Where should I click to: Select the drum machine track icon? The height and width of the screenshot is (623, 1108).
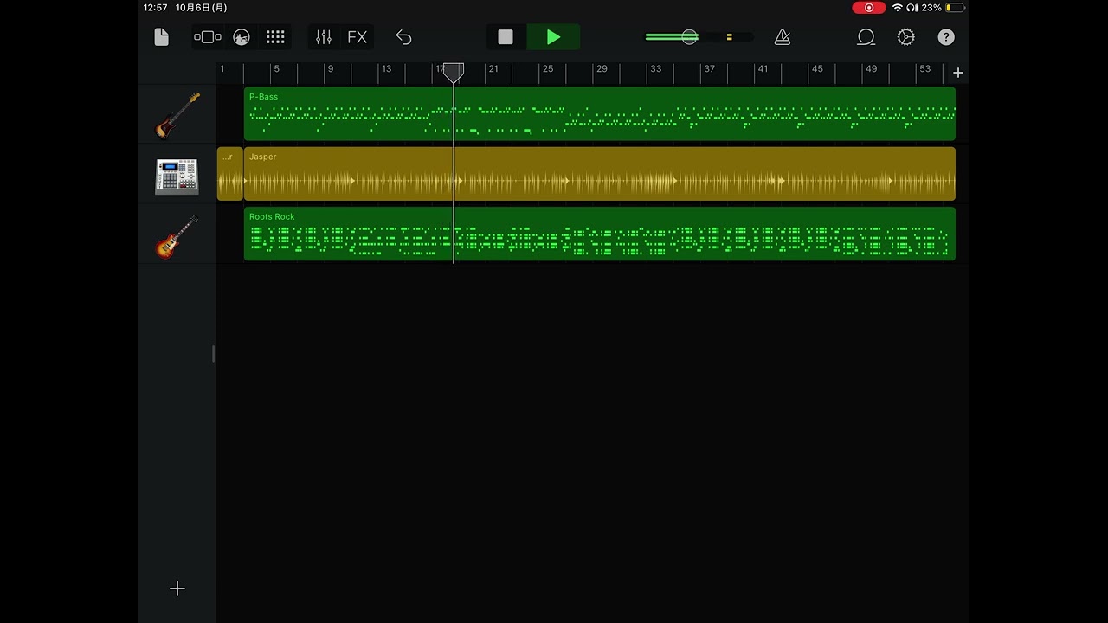(x=177, y=176)
